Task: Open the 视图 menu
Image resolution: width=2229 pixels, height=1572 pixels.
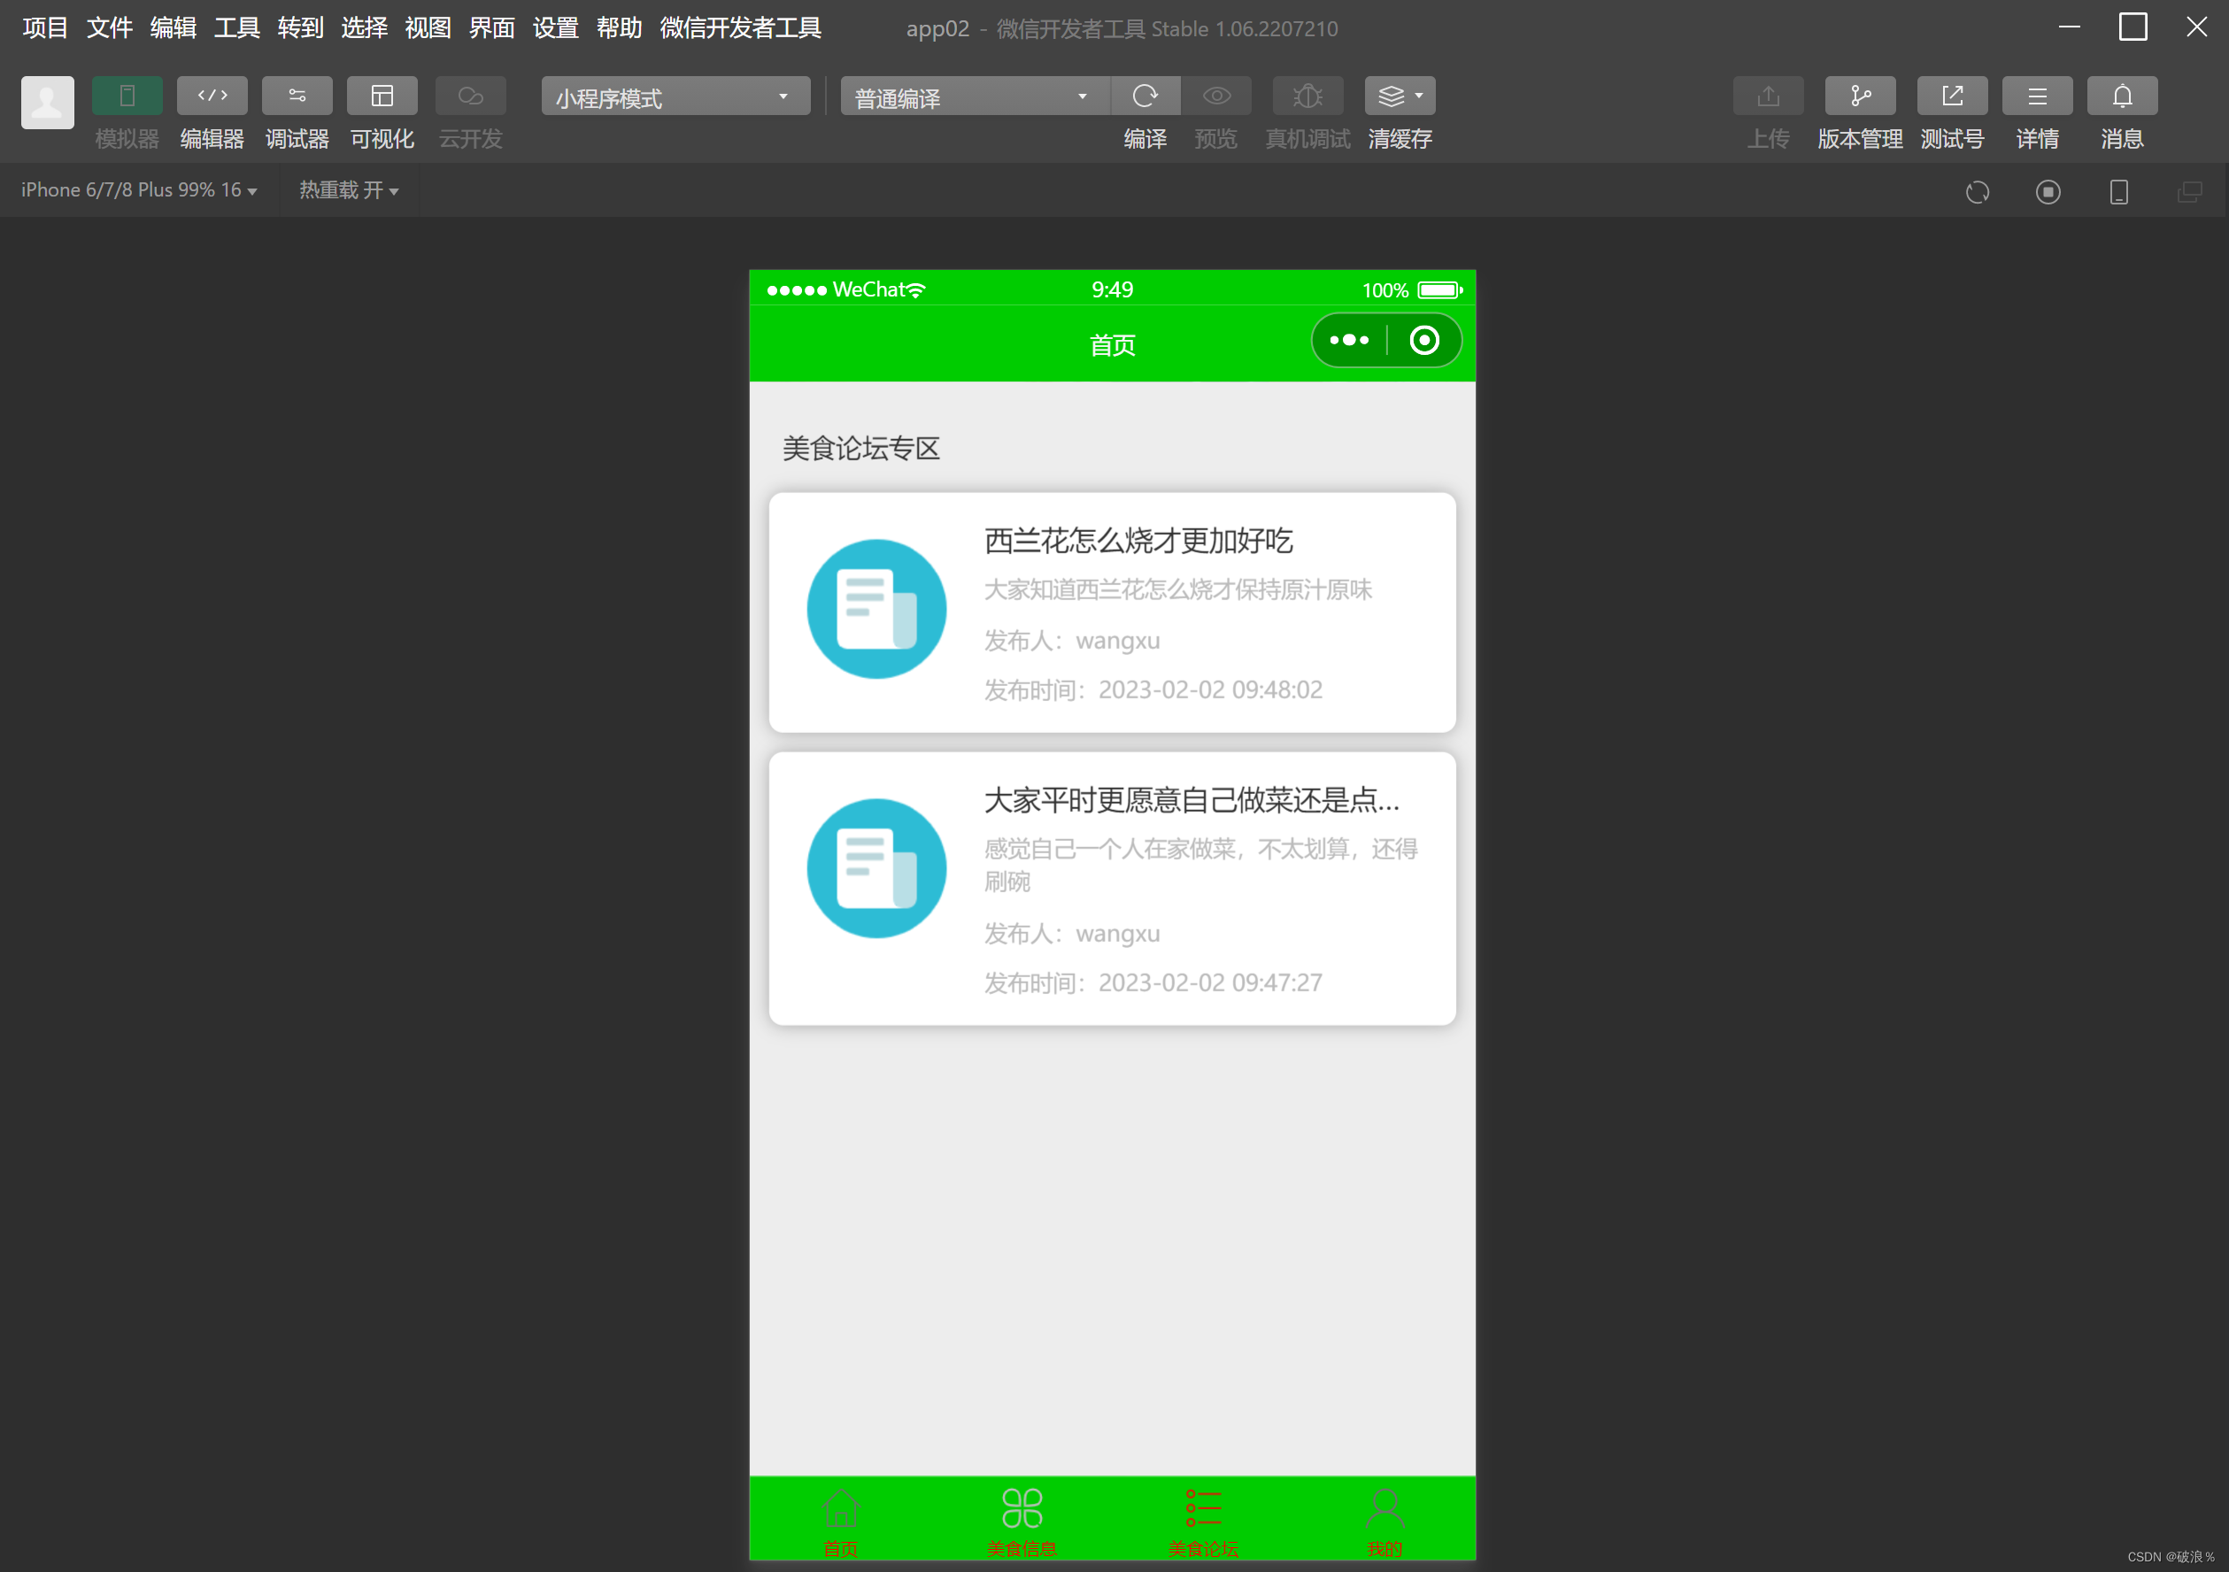Action: pos(428,28)
